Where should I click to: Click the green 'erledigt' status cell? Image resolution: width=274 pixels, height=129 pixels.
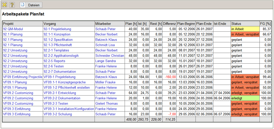pos(245,98)
